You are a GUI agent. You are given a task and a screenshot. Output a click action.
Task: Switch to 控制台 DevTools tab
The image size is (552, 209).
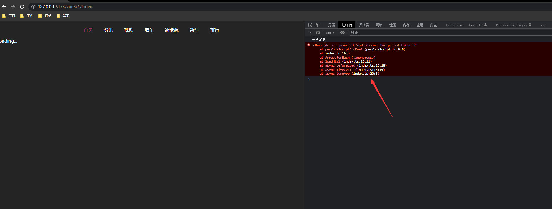pyautogui.click(x=347, y=25)
